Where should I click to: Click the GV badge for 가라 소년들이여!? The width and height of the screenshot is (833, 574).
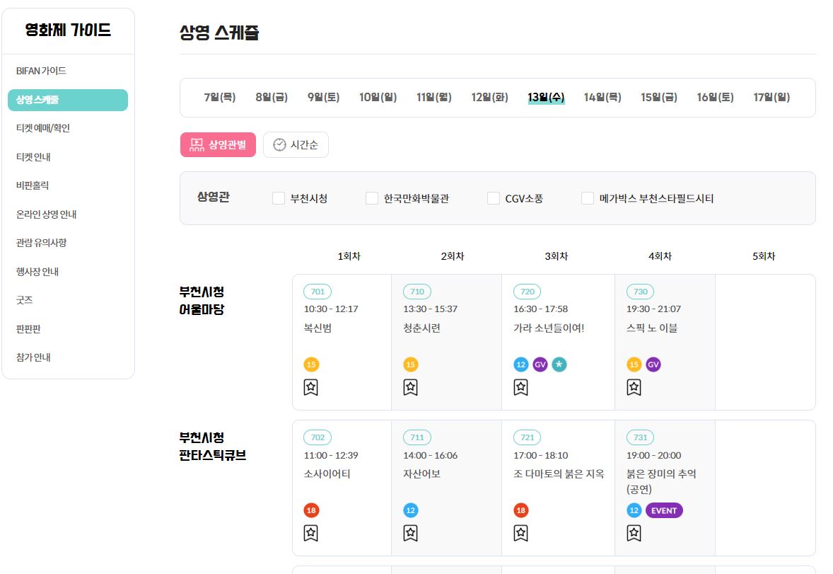(540, 365)
